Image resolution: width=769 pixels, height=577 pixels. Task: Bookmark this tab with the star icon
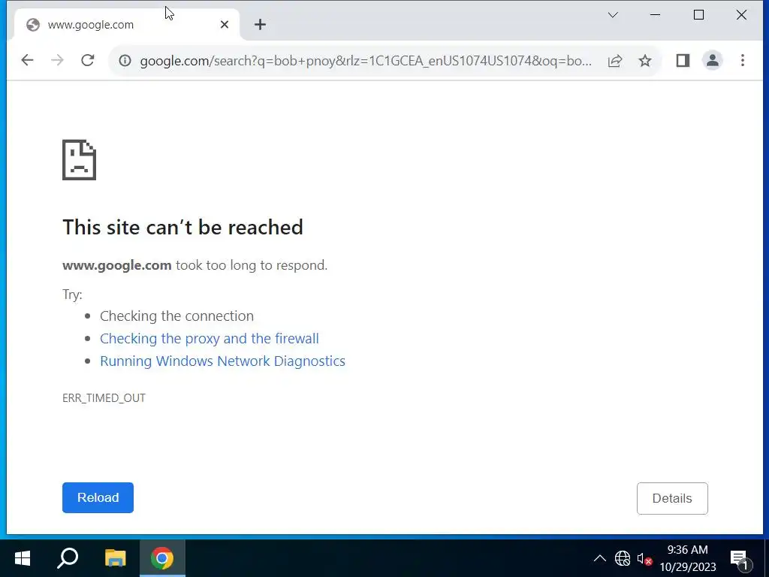(645, 60)
